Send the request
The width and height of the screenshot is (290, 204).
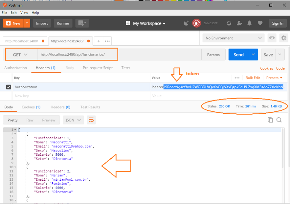click(x=238, y=55)
